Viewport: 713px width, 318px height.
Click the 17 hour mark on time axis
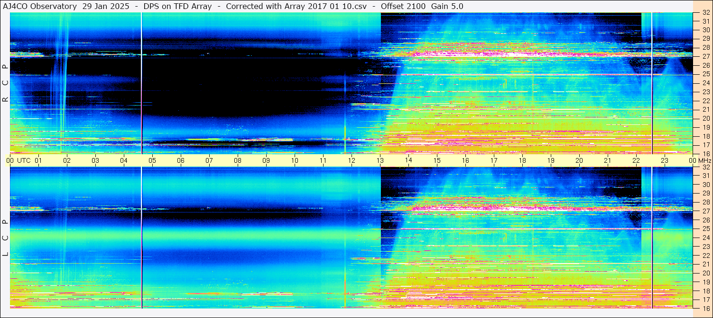494,160
